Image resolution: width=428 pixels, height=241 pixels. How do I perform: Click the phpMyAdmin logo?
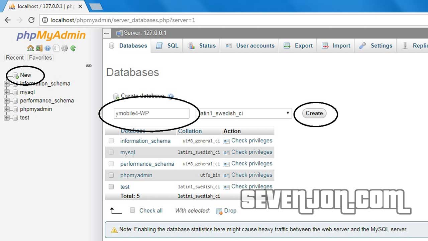(51, 35)
